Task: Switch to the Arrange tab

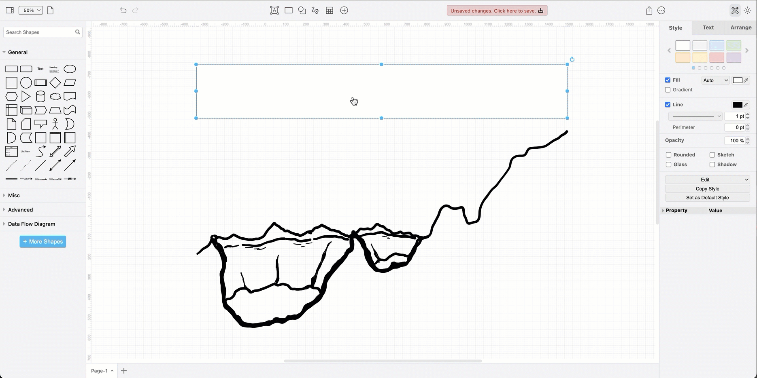Action: (740, 27)
